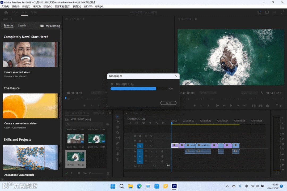Select the Type tool
This screenshot has height=191, width=287.
118,159
